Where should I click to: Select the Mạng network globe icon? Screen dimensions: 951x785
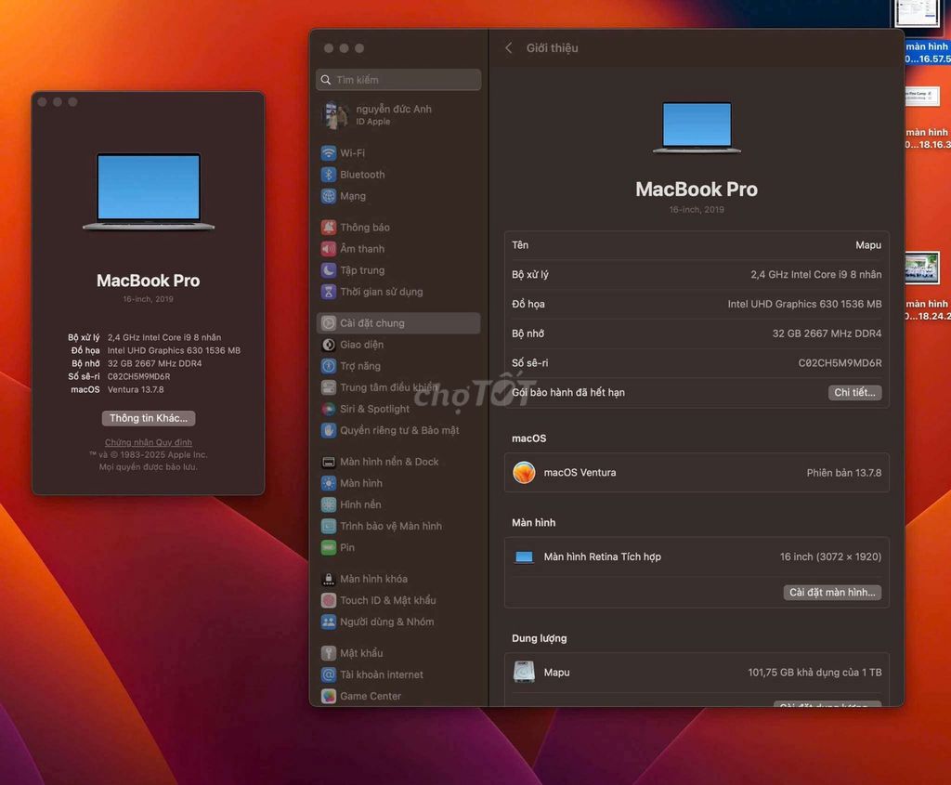pyautogui.click(x=328, y=196)
